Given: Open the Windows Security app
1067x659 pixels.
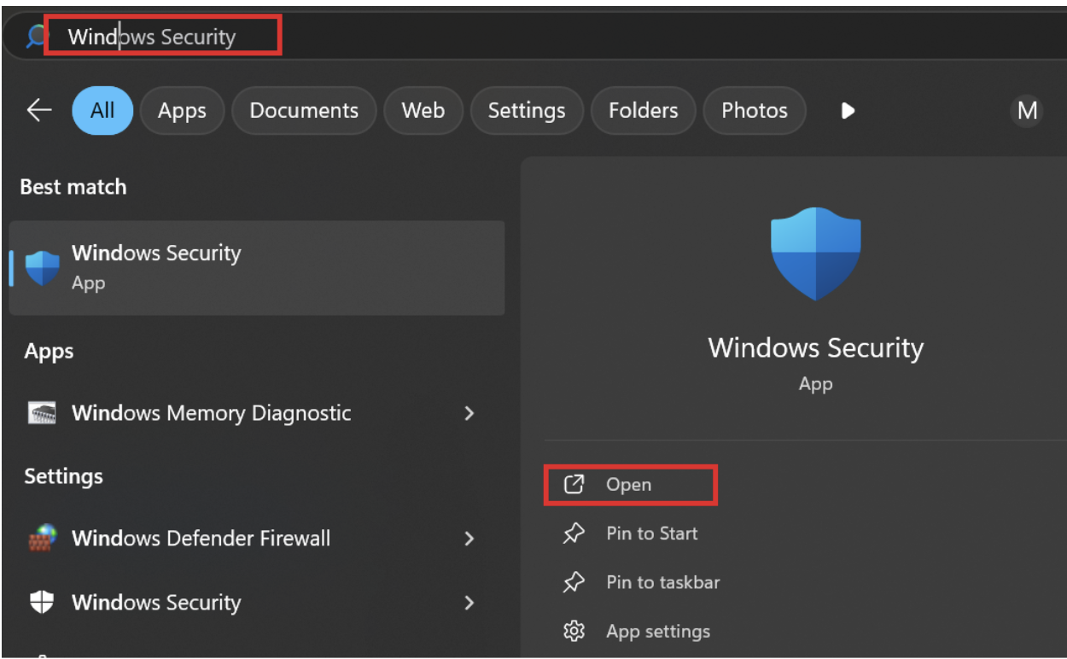Looking at the screenshot, I should 156,253.
